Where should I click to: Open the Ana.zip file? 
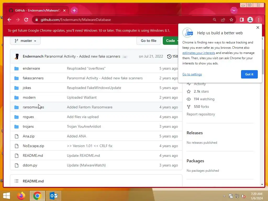coord(29,136)
